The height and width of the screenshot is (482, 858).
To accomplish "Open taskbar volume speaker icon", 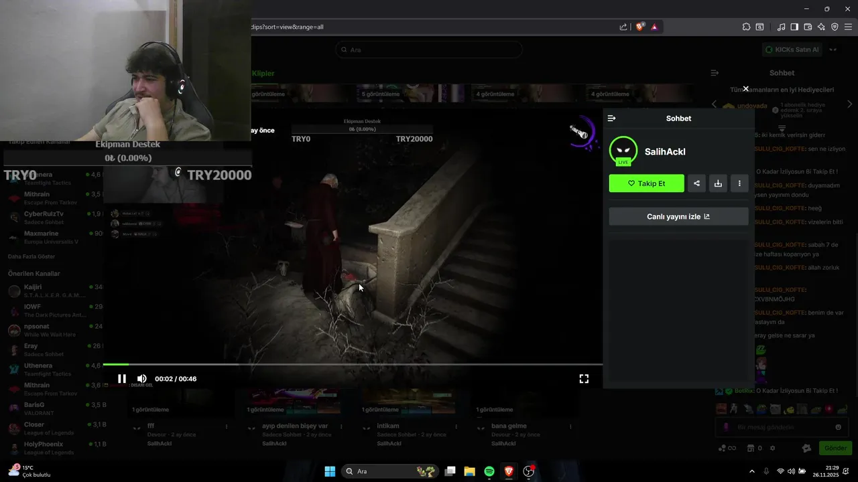I will pos(792,471).
